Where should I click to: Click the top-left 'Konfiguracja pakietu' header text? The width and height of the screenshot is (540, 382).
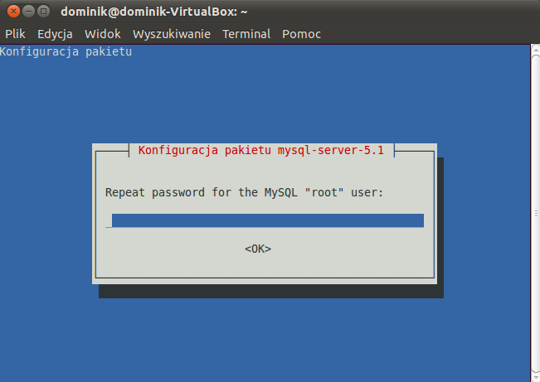(x=66, y=52)
